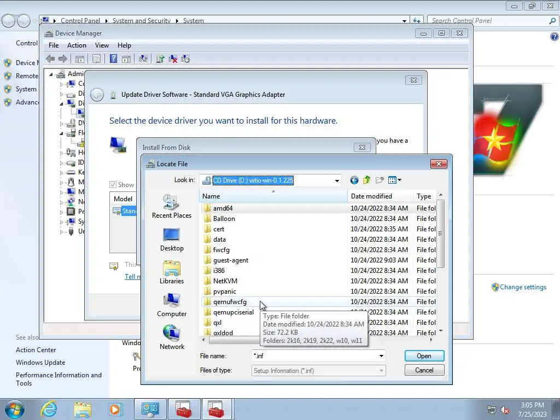Viewport: 560px width, 420px height.
Task: Open the Files of type dropdown
Action: coord(319,370)
